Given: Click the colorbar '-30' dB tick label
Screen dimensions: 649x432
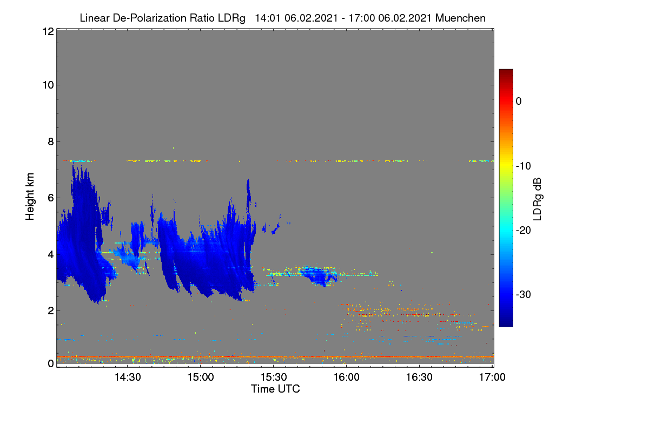Looking at the screenshot, I should [524, 295].
